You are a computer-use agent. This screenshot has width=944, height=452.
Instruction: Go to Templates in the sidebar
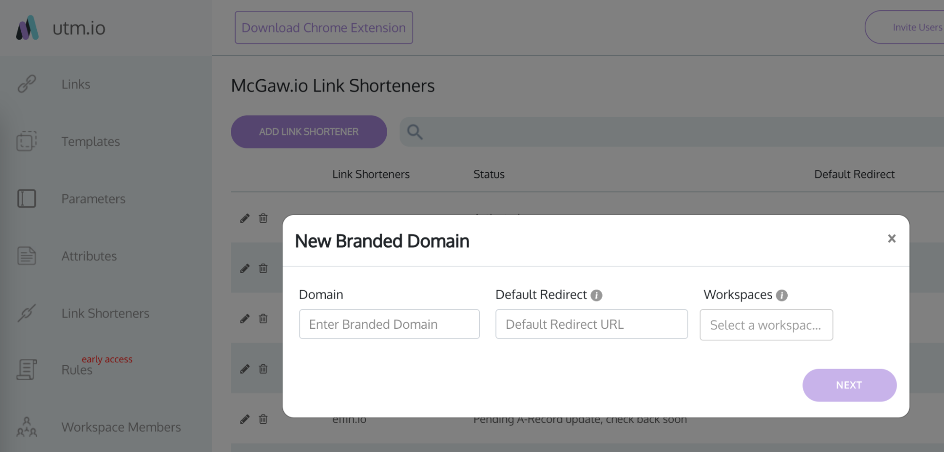[x=91, y=142]
